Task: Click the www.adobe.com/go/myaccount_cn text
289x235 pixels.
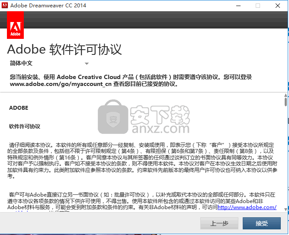Action: click(x=61, y=84)
